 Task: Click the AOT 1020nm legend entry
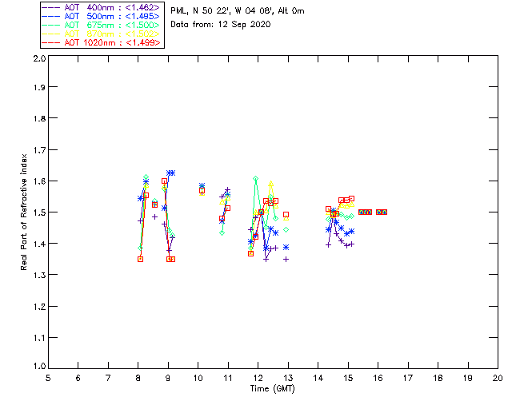click(x=101, y=42)
